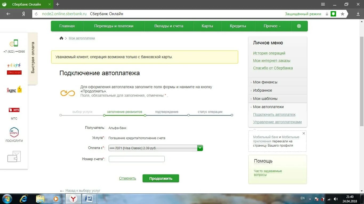Click the green Protect shield icon
Screen dimensions: 364x204
[333, 14]
